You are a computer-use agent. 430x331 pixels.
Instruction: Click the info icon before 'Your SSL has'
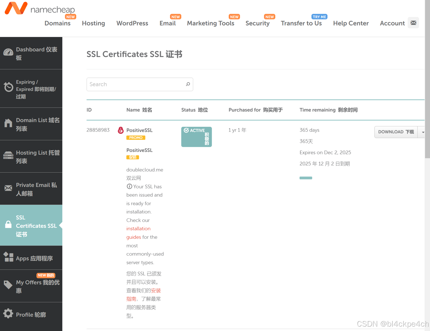129,186
